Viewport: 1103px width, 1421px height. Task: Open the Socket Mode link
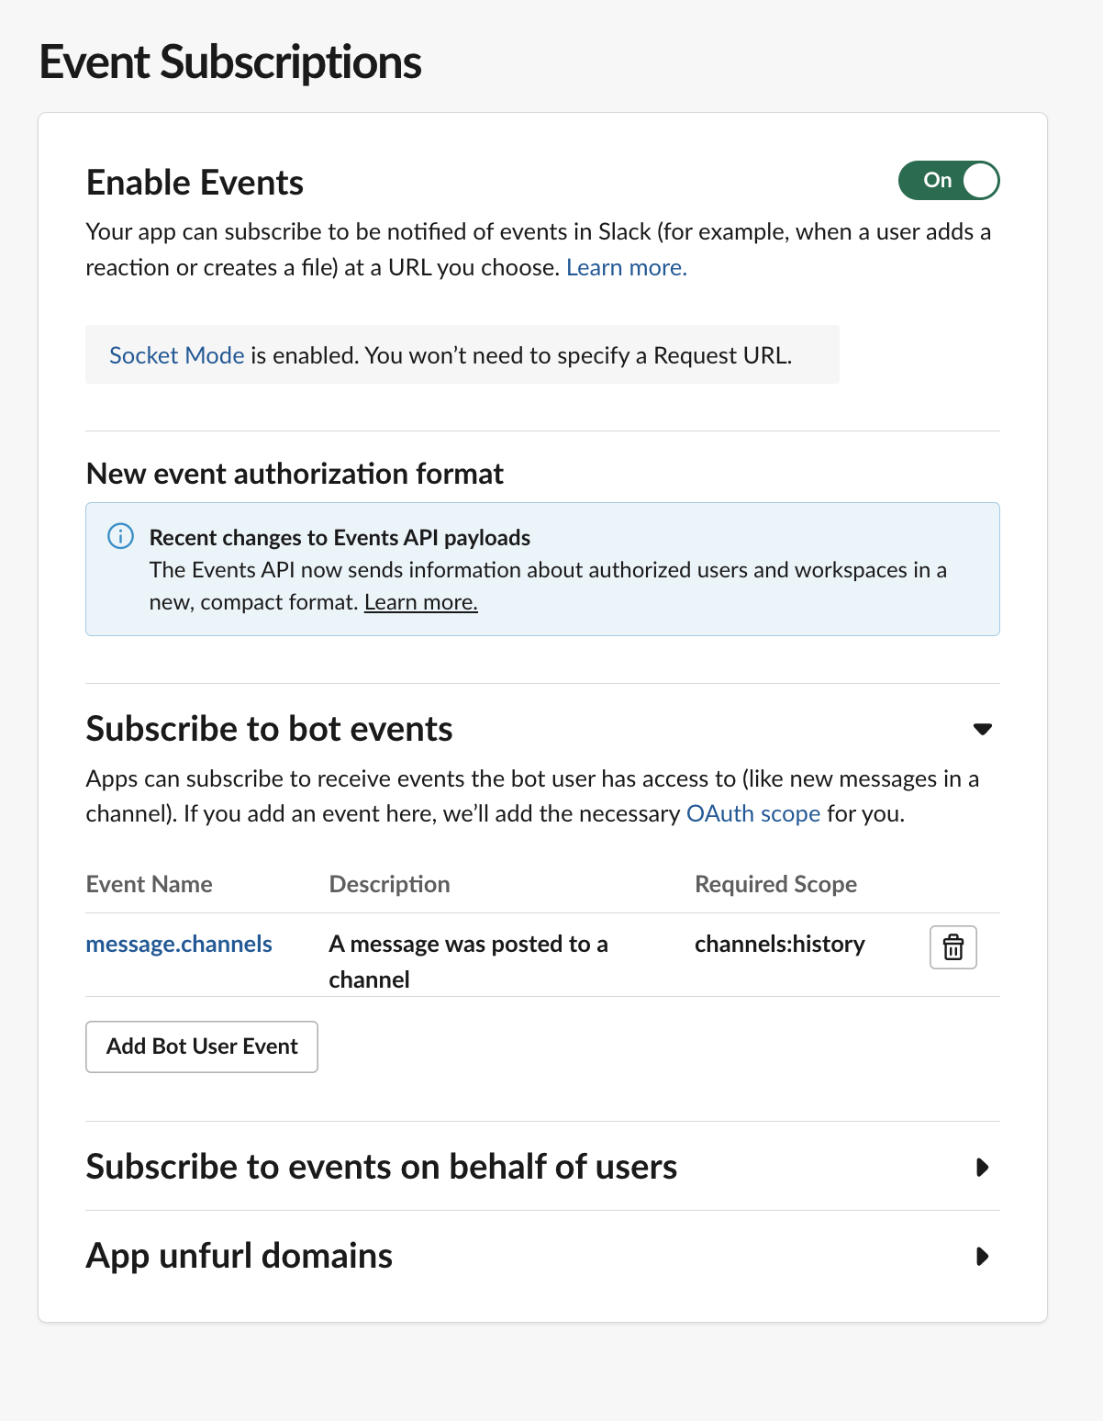(176, 355)
